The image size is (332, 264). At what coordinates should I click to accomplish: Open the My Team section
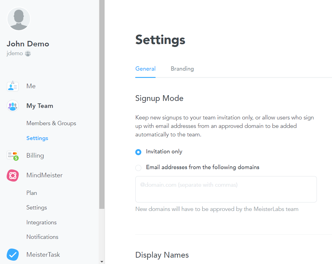tap(40, 106)
